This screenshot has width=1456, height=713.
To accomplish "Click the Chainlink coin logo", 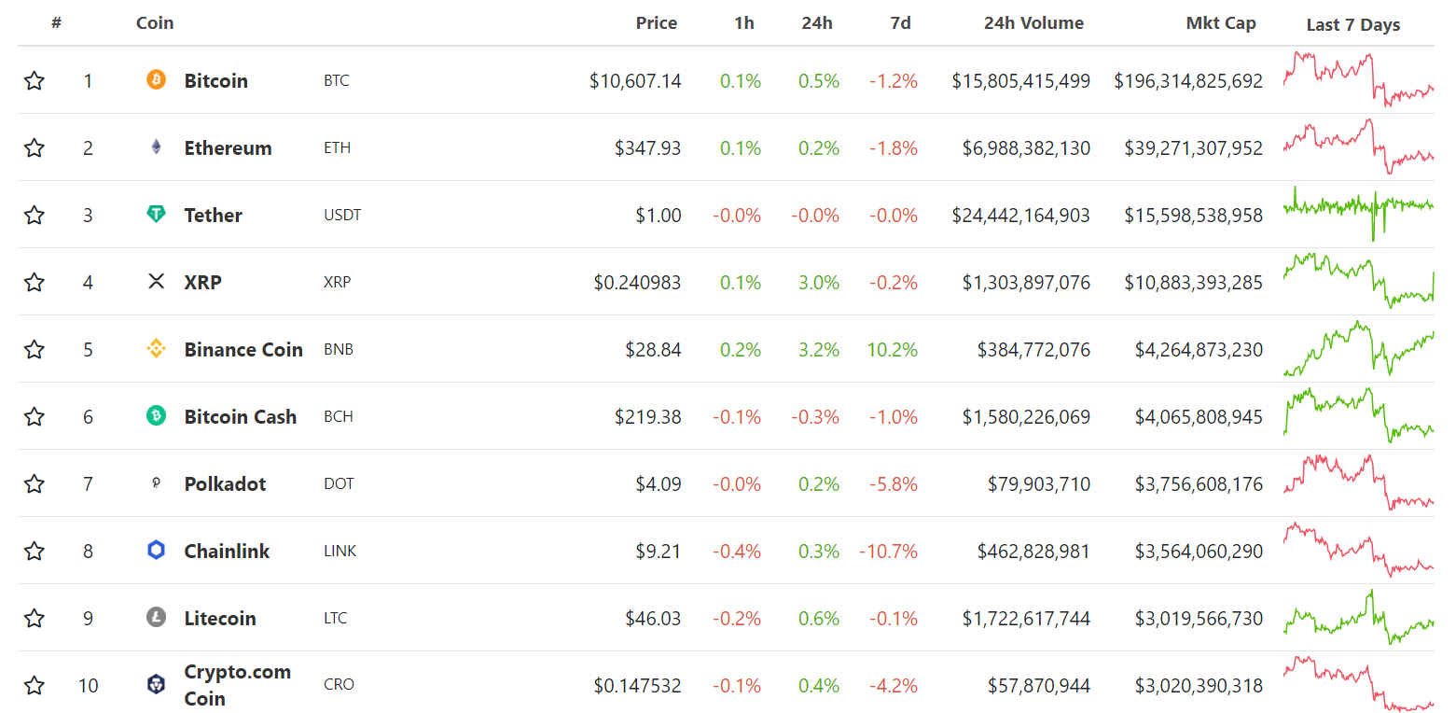I will click(x=156, y=551).
